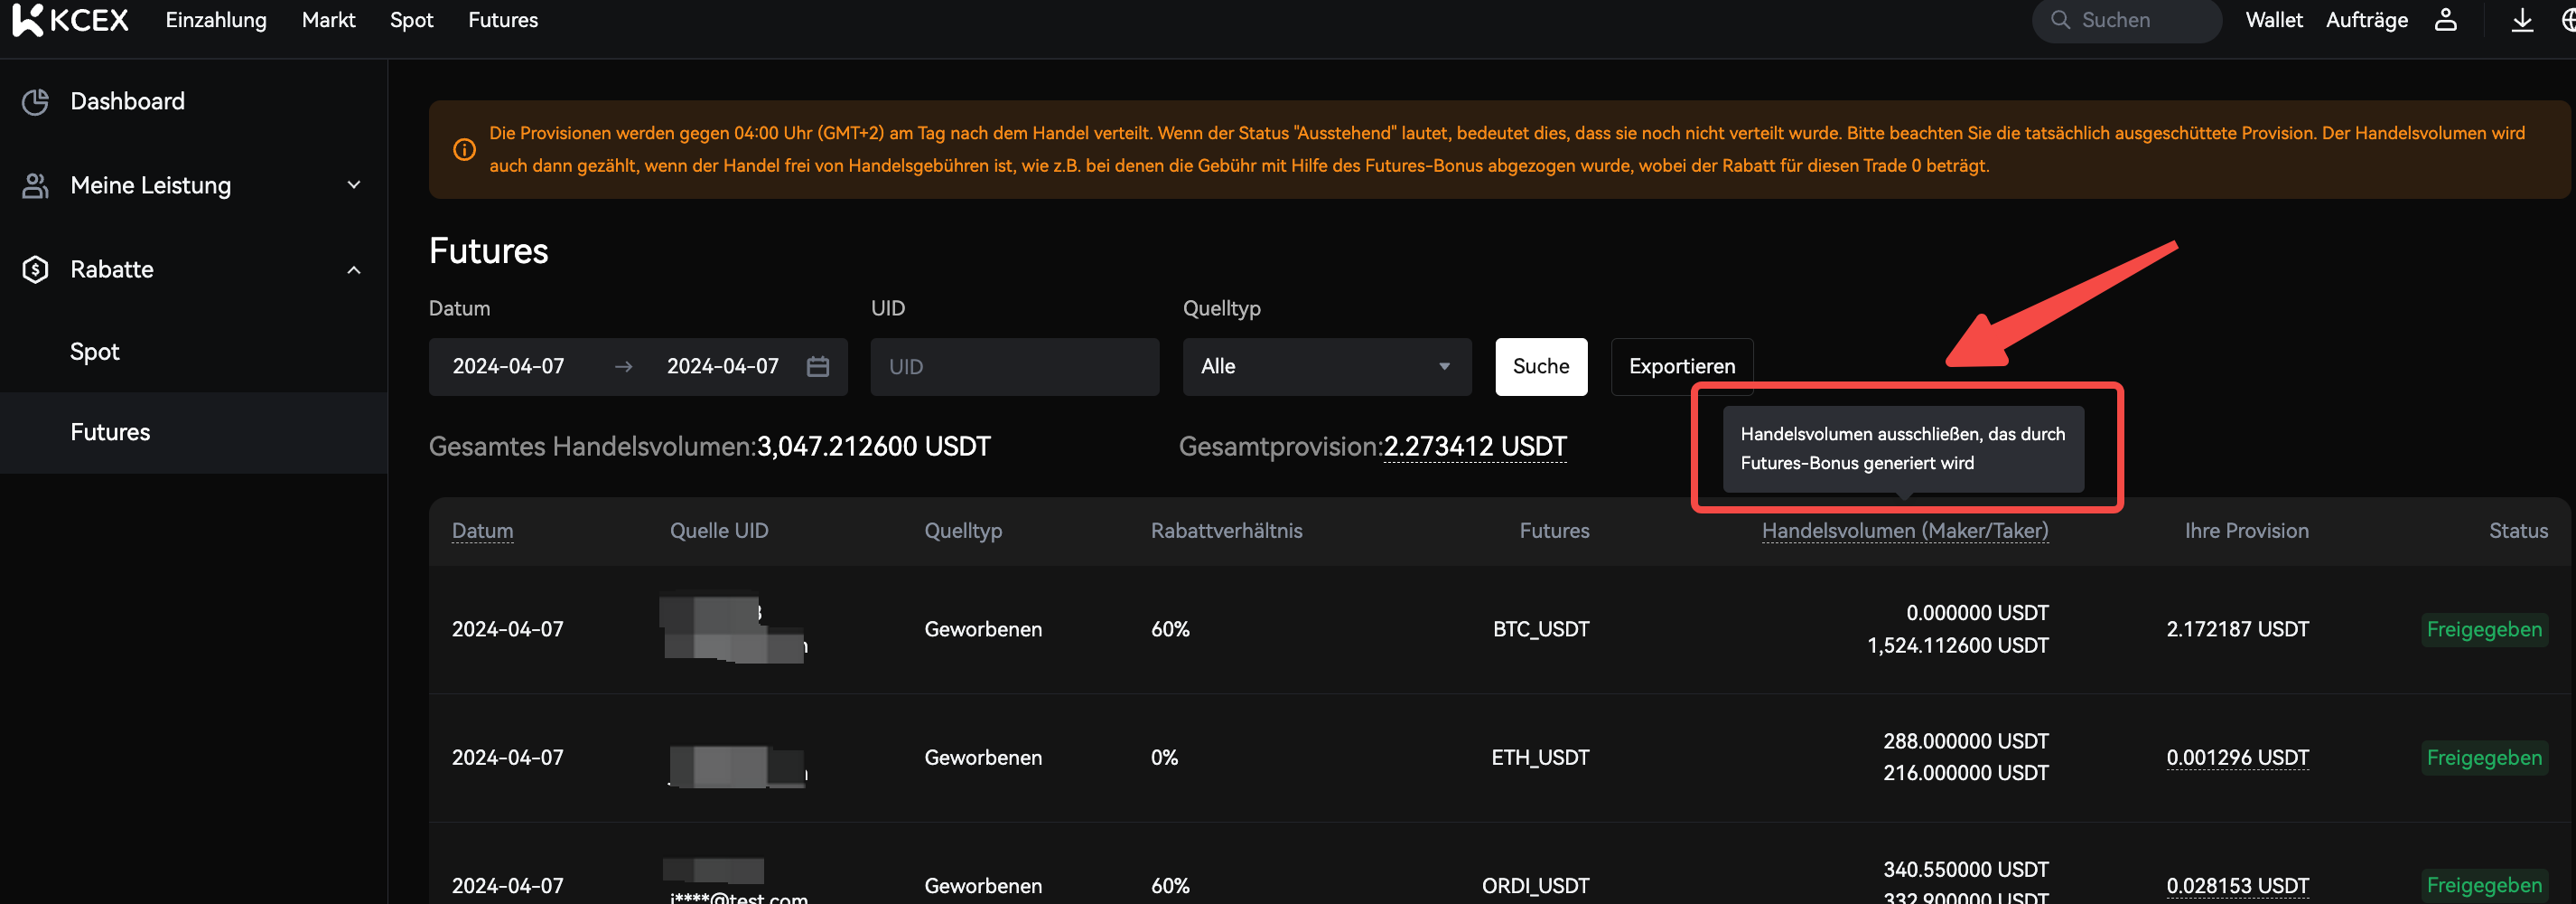Click the Dashboard pie chart icon
The height and width of the screenshot is (904, 2576).
coord(36,102)
